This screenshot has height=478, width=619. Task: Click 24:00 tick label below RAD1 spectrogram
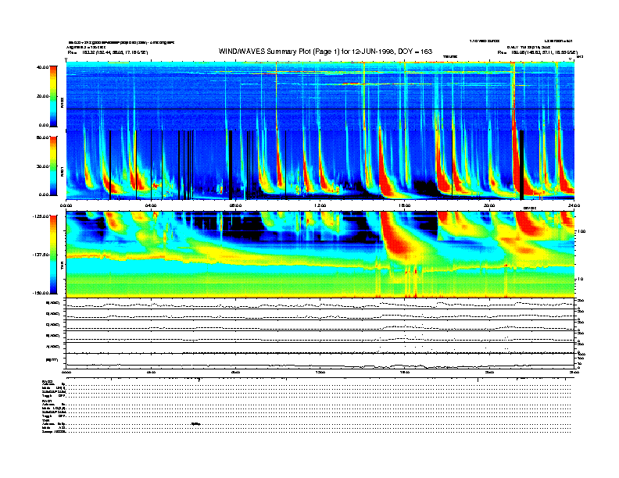(574, 205)
